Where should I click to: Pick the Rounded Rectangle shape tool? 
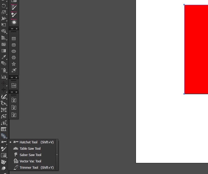pyautogui.click(x=14, y=45)
